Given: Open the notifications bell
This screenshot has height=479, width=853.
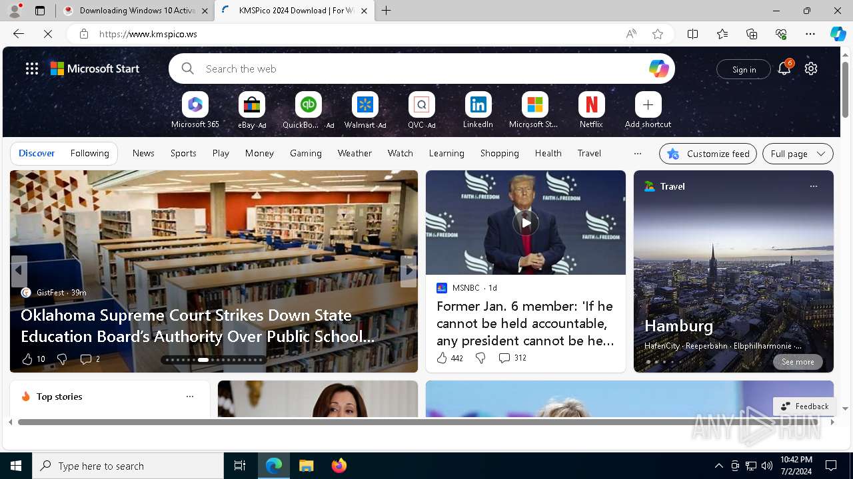Looking at the screenshot, I should (784, 69).
